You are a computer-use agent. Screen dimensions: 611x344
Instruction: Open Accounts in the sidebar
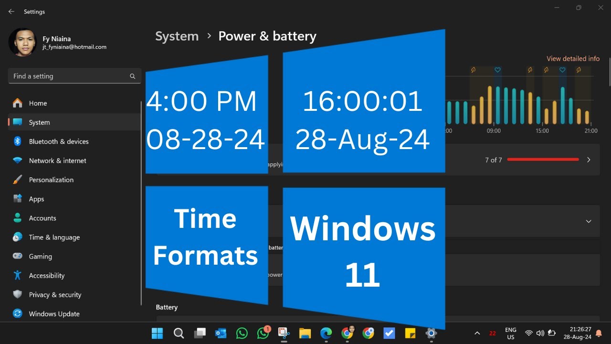pos(74,218)
